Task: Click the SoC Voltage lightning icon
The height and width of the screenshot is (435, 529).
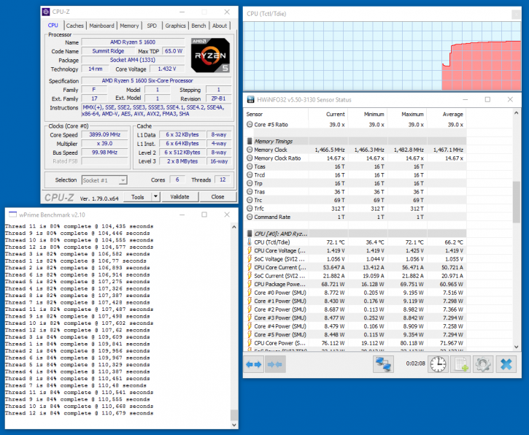Action: (250, 259)
